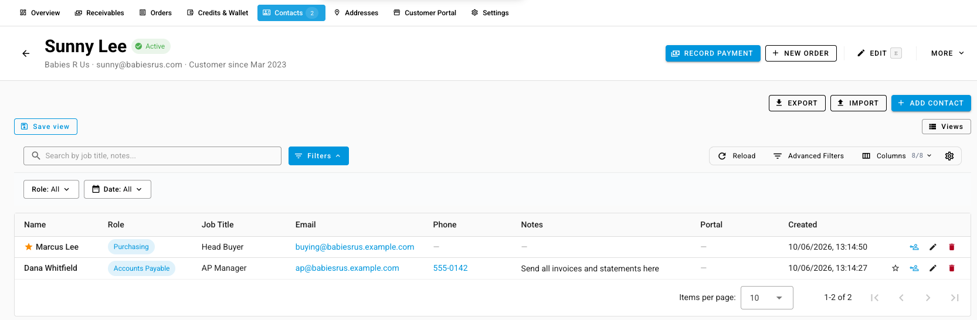The image size is (977, 320).
Task: Sort by the Created column header
Action: click(802, 225)
